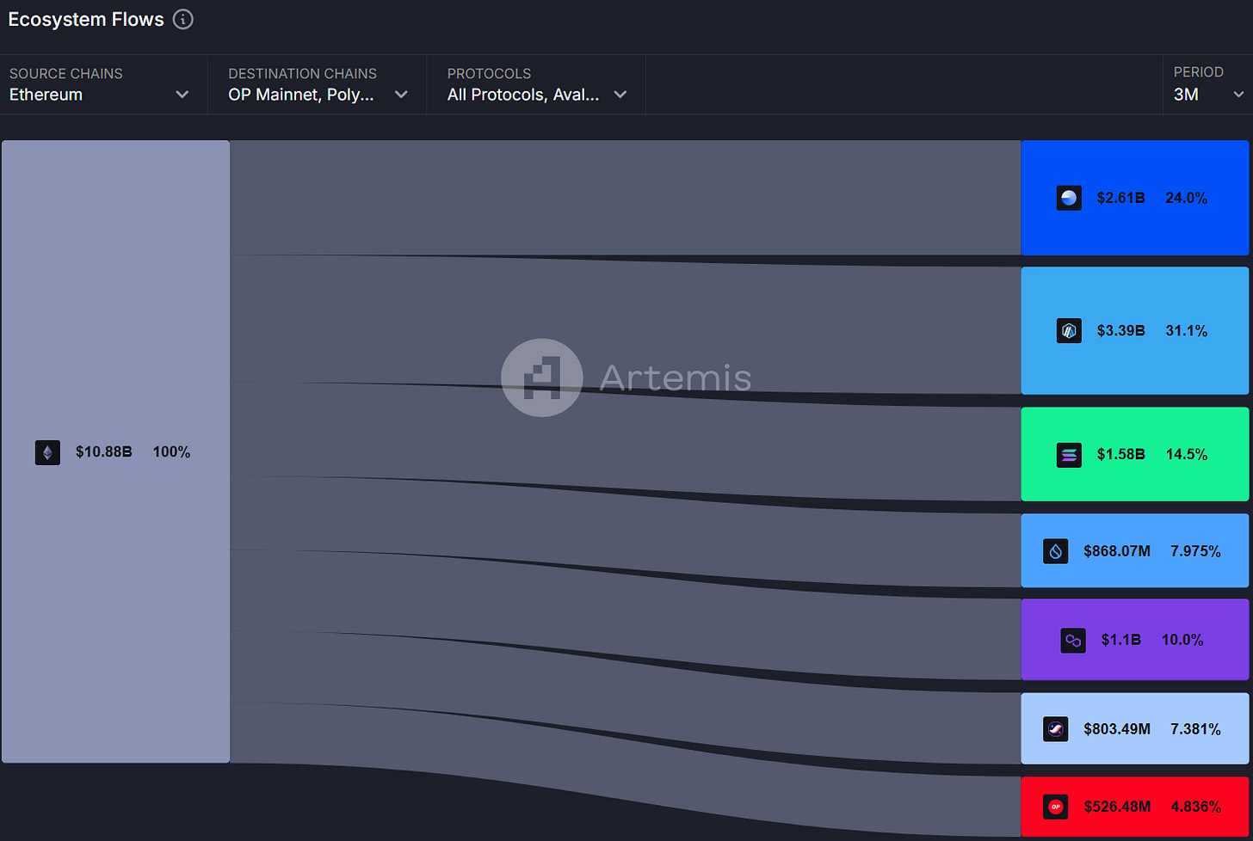1253x841 pixels.
Task: Open the Period dropdown set to 3M
Action: 1208,85
